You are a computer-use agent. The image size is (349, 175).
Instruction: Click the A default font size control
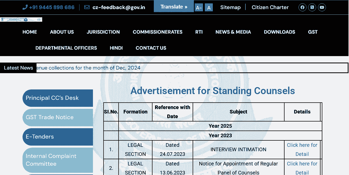point(209,7)
